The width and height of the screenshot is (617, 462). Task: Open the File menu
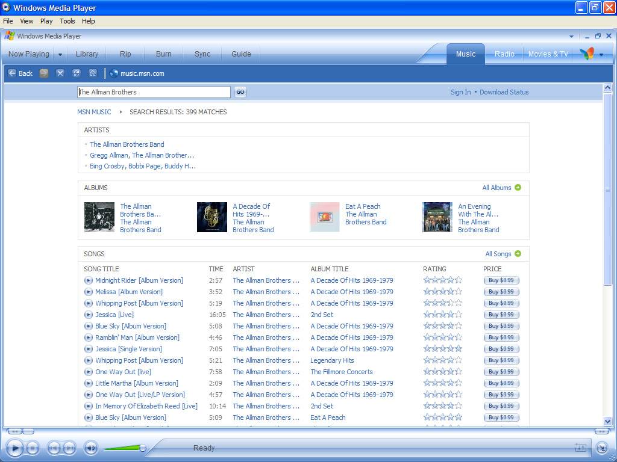click(8, 21)
